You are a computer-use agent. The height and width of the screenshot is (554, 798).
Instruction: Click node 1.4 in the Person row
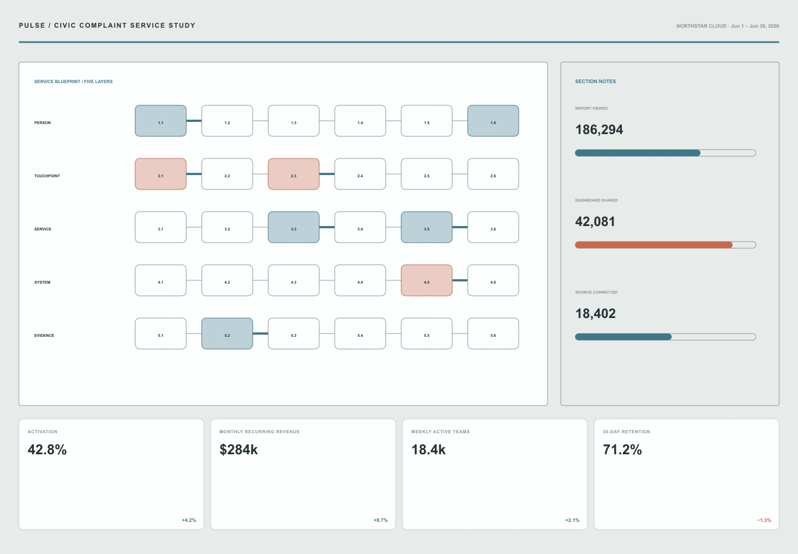pyautogui.click(x=360, y=121)
